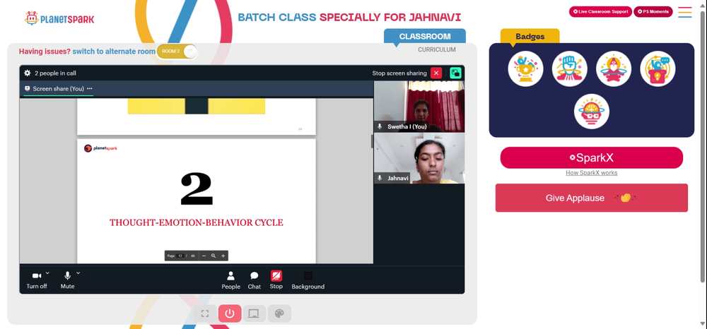707x329 pixels.
Task: Select the brain with glasses badge
Action: pyautogui.click(x=592, y=112)
